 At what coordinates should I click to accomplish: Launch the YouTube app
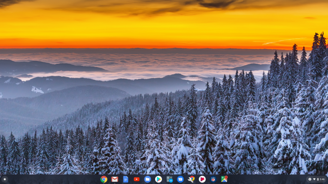point(136,179)
